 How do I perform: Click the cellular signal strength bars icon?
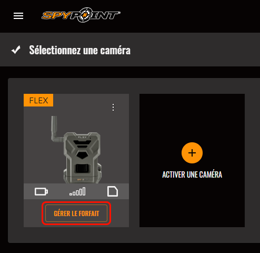77,191
